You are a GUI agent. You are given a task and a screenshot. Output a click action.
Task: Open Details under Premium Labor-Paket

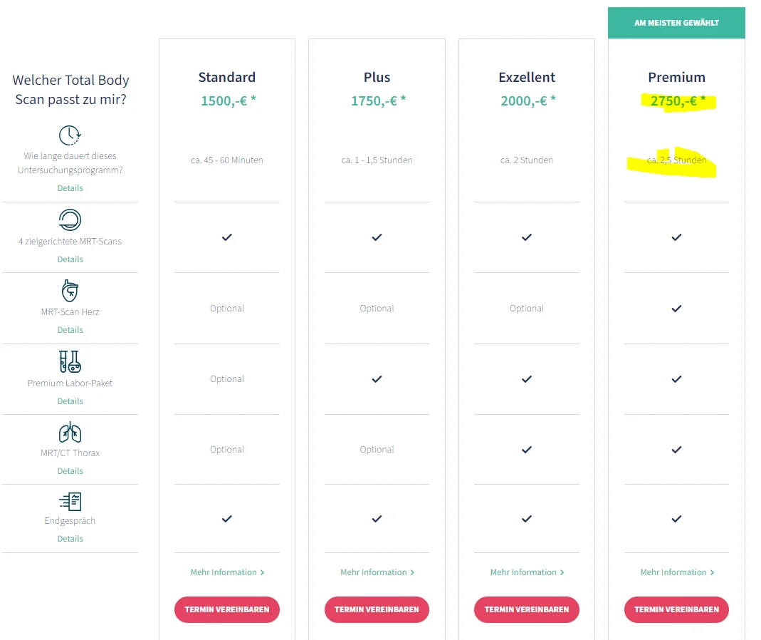click(70, 401)
